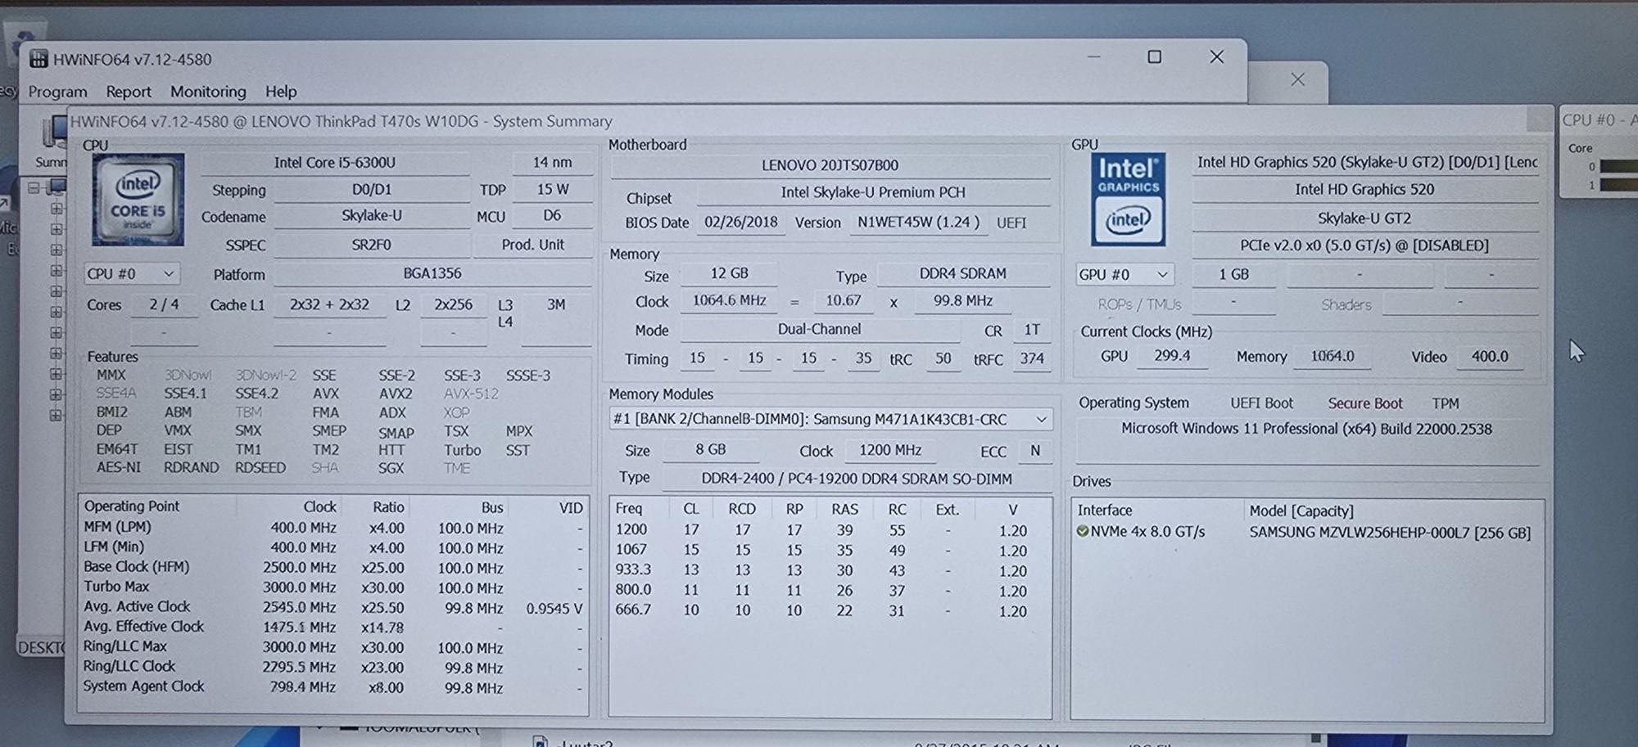Click the 1200 frequency timing row

click(x=829, y=530)
